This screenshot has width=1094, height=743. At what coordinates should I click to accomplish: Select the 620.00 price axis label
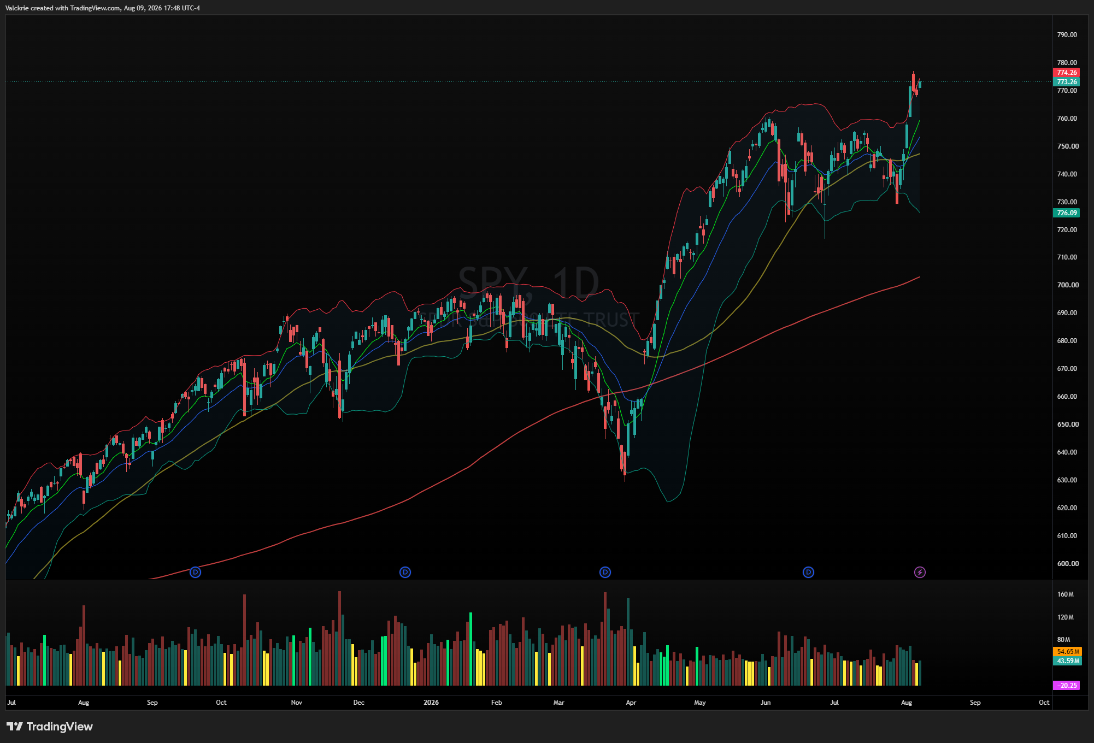point(1067,508)
